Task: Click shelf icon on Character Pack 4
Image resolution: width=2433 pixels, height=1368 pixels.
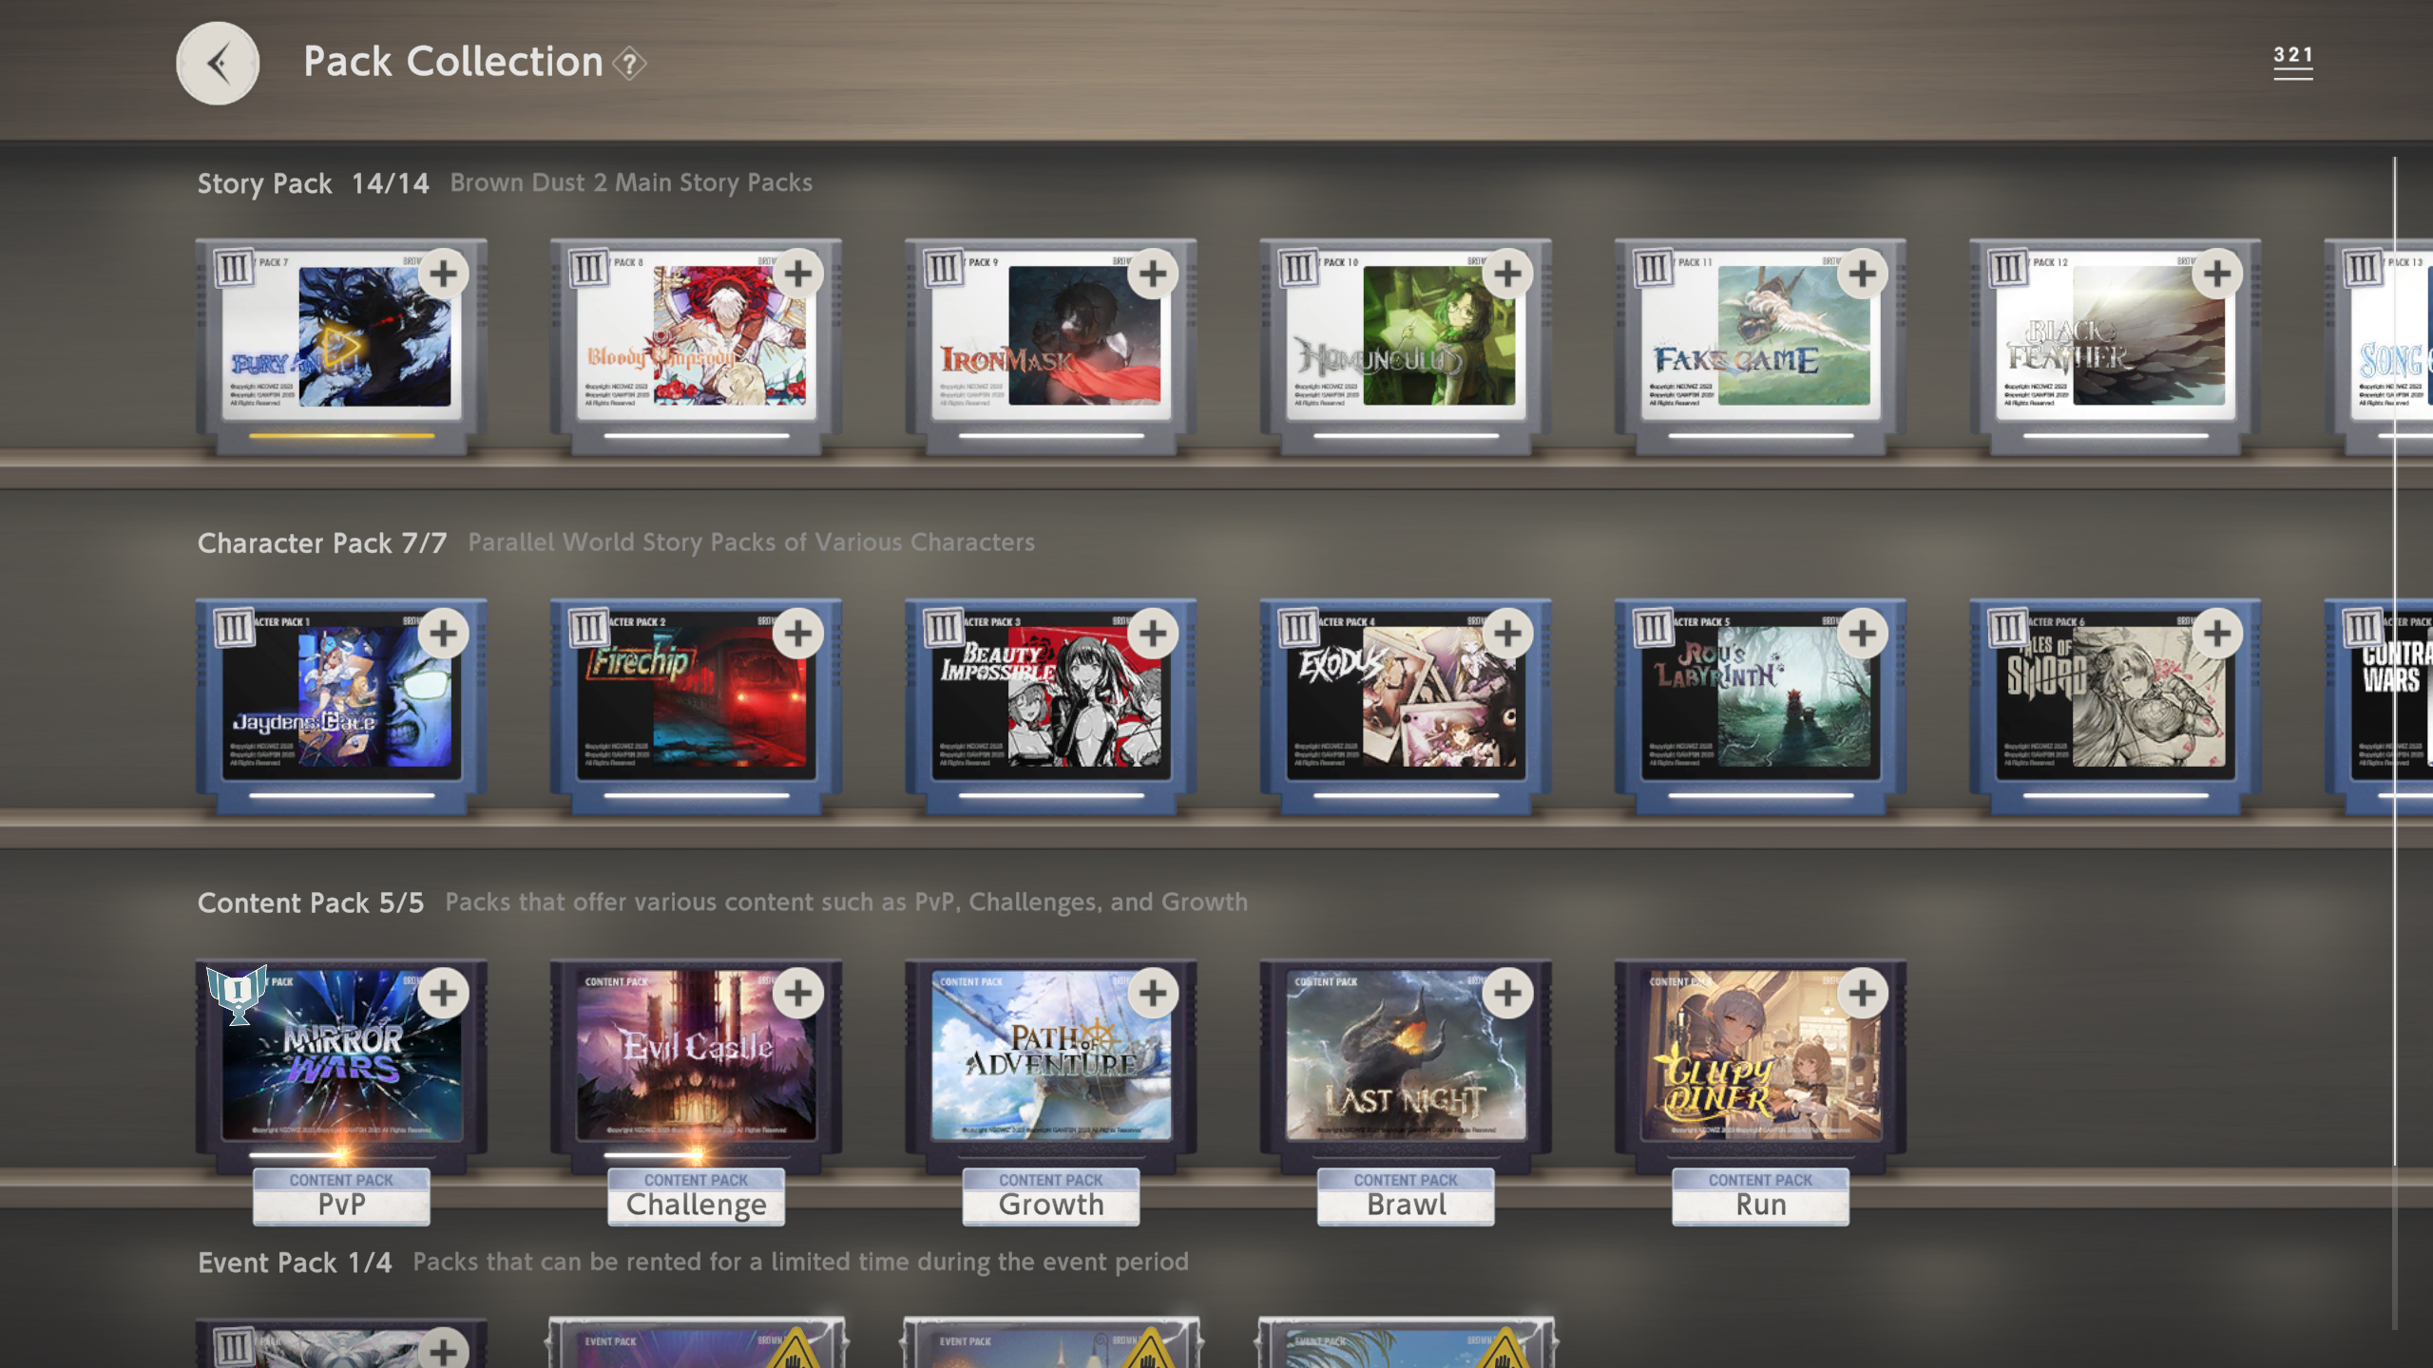Action: click(1298, 628)
